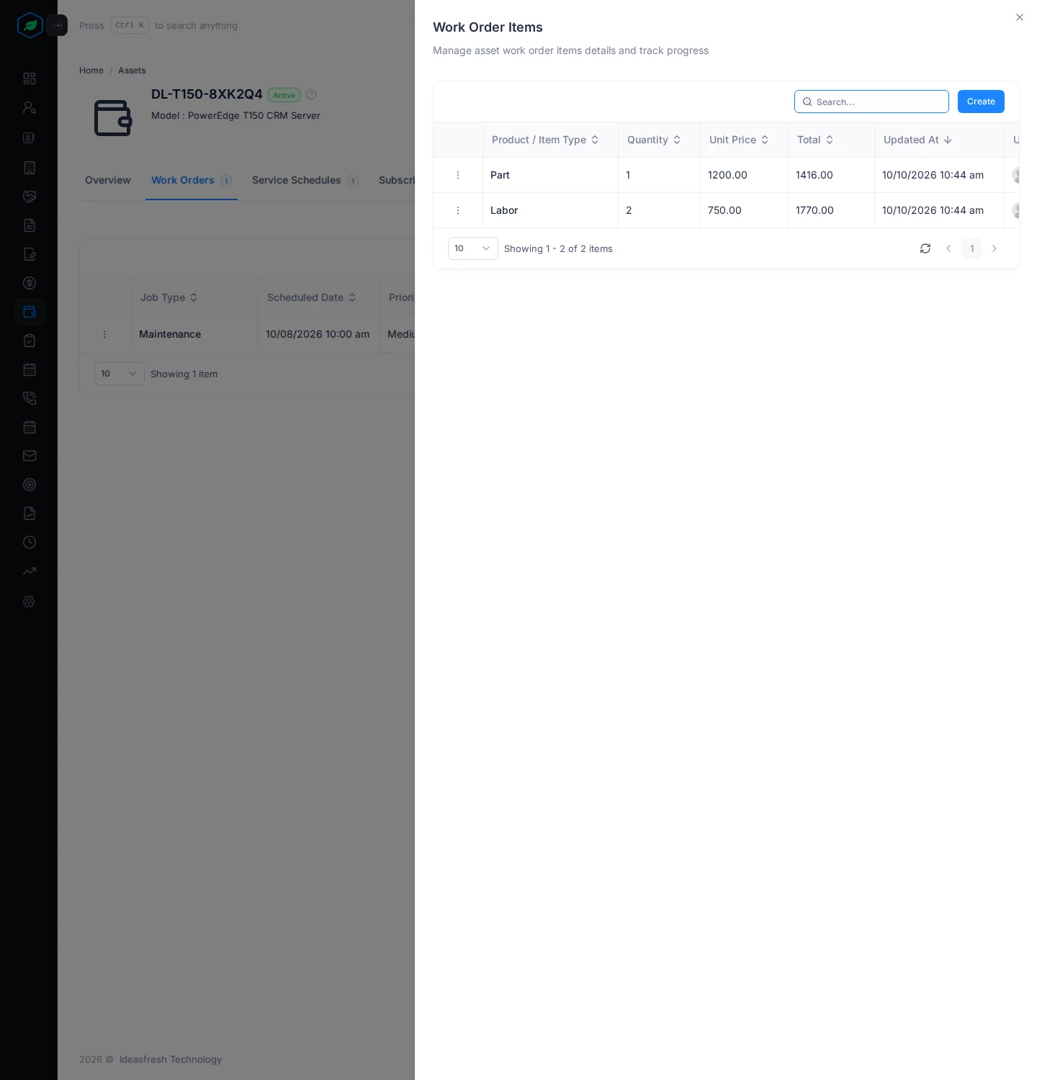The image size is (1037, 1080).
Task: Go to next page of items
Action: pos(995,248)
